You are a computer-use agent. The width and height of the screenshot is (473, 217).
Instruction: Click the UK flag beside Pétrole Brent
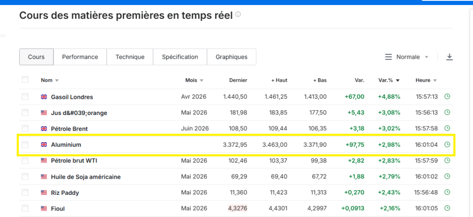[x=44, y=128]
